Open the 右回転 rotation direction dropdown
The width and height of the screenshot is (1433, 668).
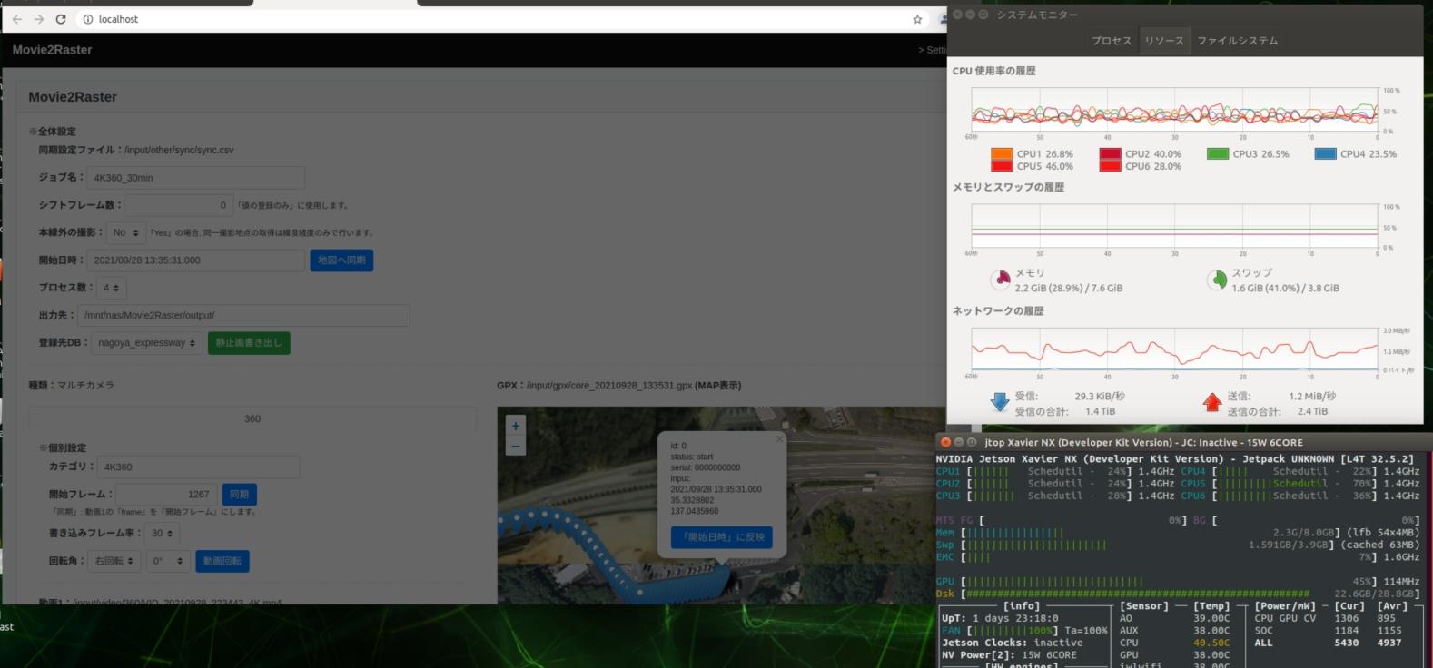(115, 561)
